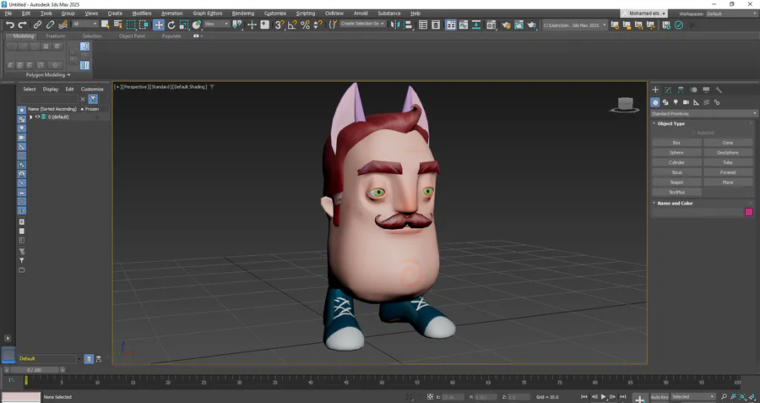The height and width of the screenshot is (403, 760).
Task: Enable the AutoGrid checkbox
Action: [693, 133]
